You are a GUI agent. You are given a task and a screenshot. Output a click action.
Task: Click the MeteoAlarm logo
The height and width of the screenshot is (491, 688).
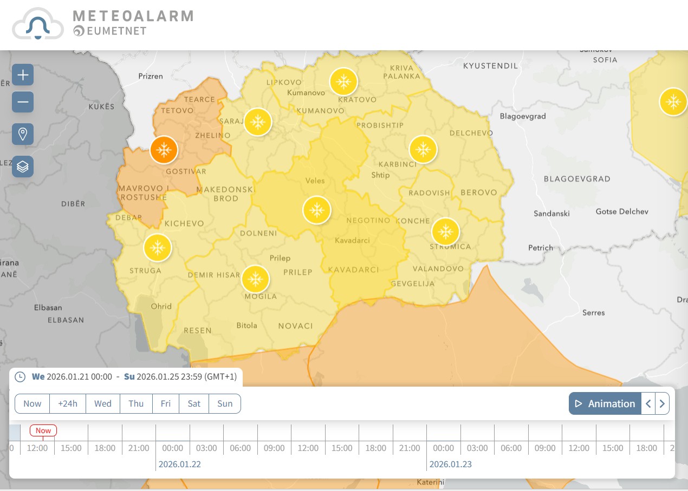click(103, 24)
